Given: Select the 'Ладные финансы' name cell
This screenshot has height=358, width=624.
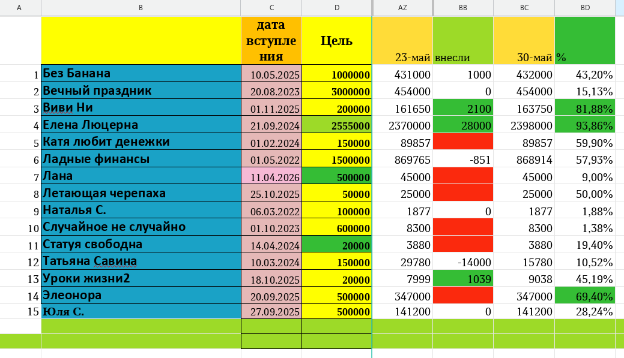Looking at the screenshot, I should pos(141,158).
